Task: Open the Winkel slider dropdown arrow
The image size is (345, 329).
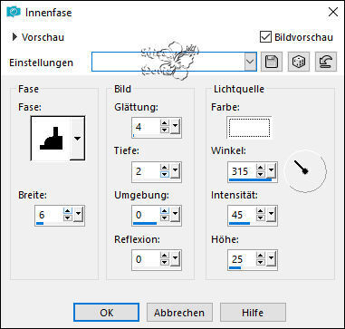Action: pyautogui.click(x=271, y=171)
